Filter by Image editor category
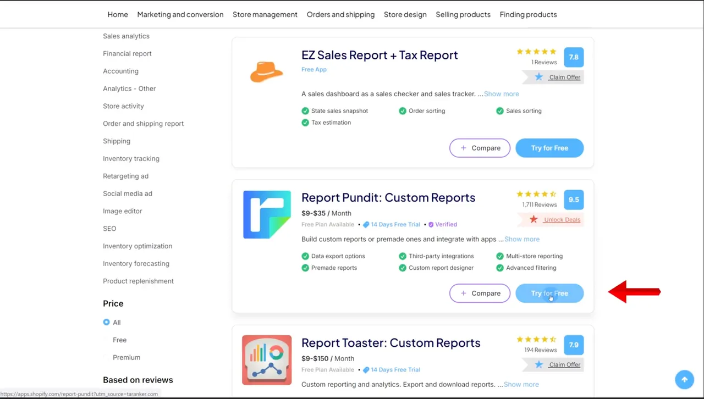704x399 pixels. point(122,211)
